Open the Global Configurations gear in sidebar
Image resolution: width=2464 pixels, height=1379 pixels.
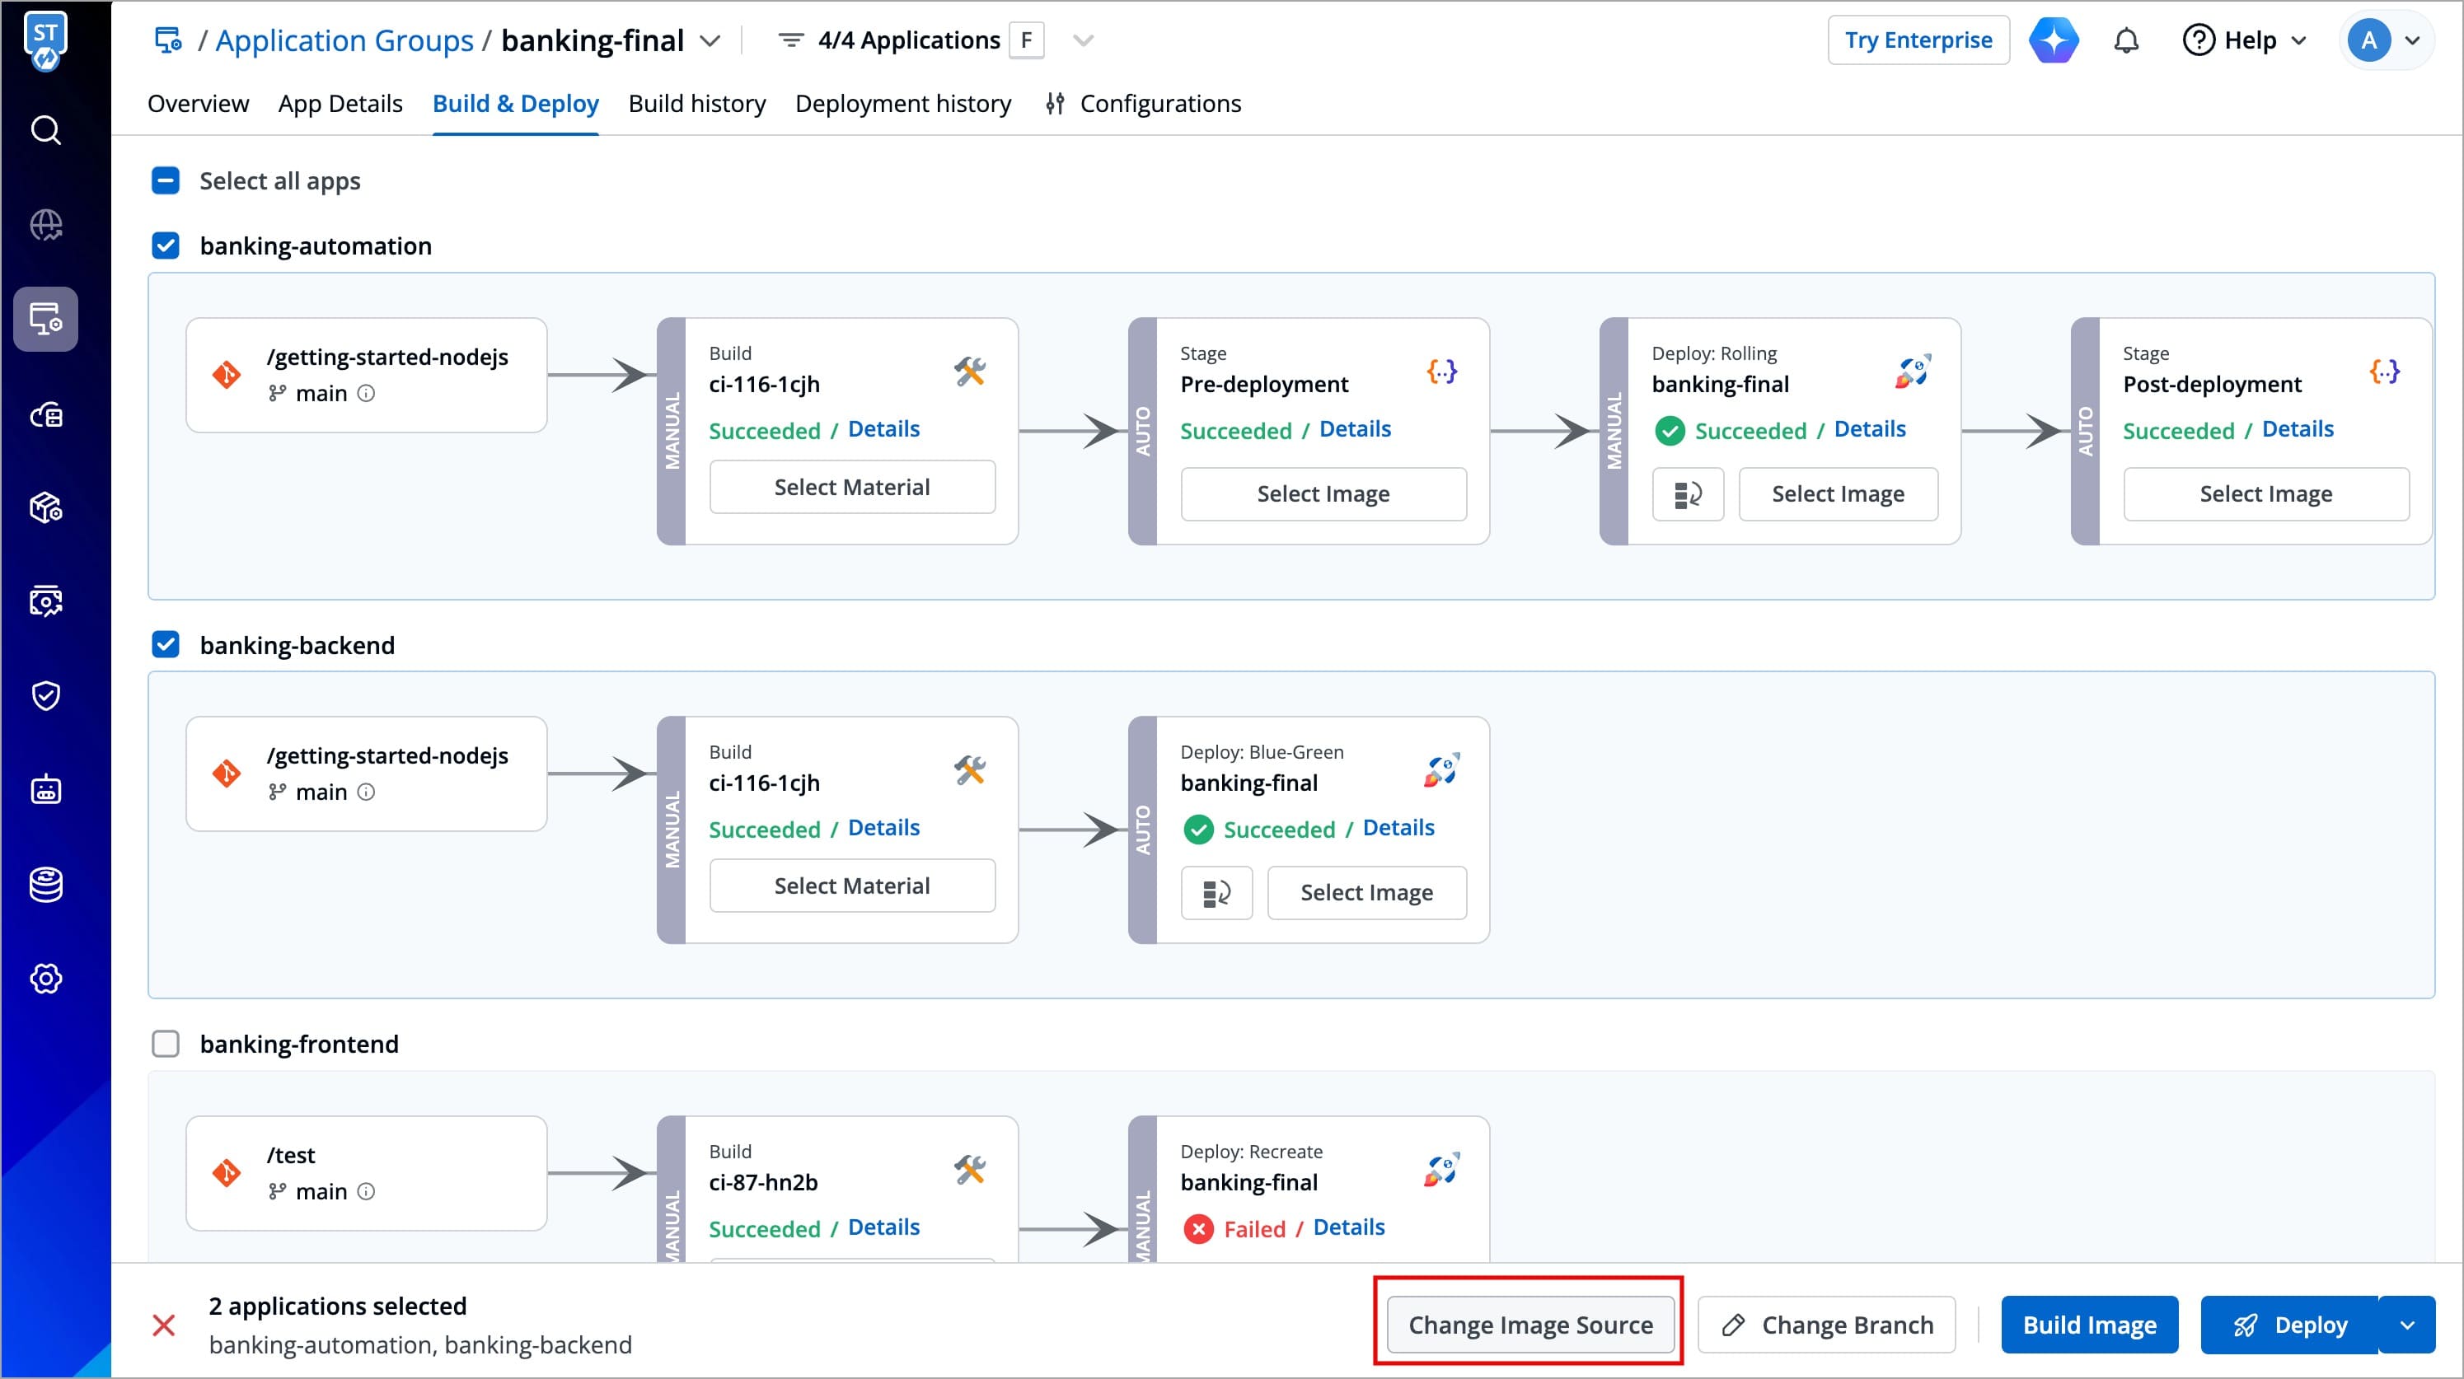tap(46, 979)
